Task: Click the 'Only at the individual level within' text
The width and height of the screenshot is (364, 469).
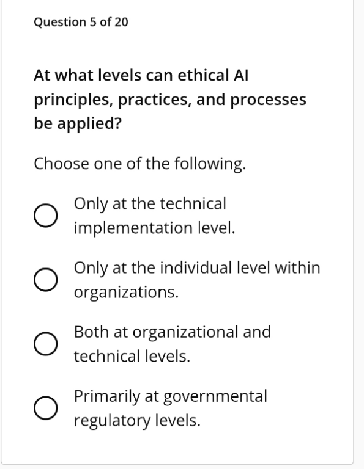Action: [x=197, y=268]
